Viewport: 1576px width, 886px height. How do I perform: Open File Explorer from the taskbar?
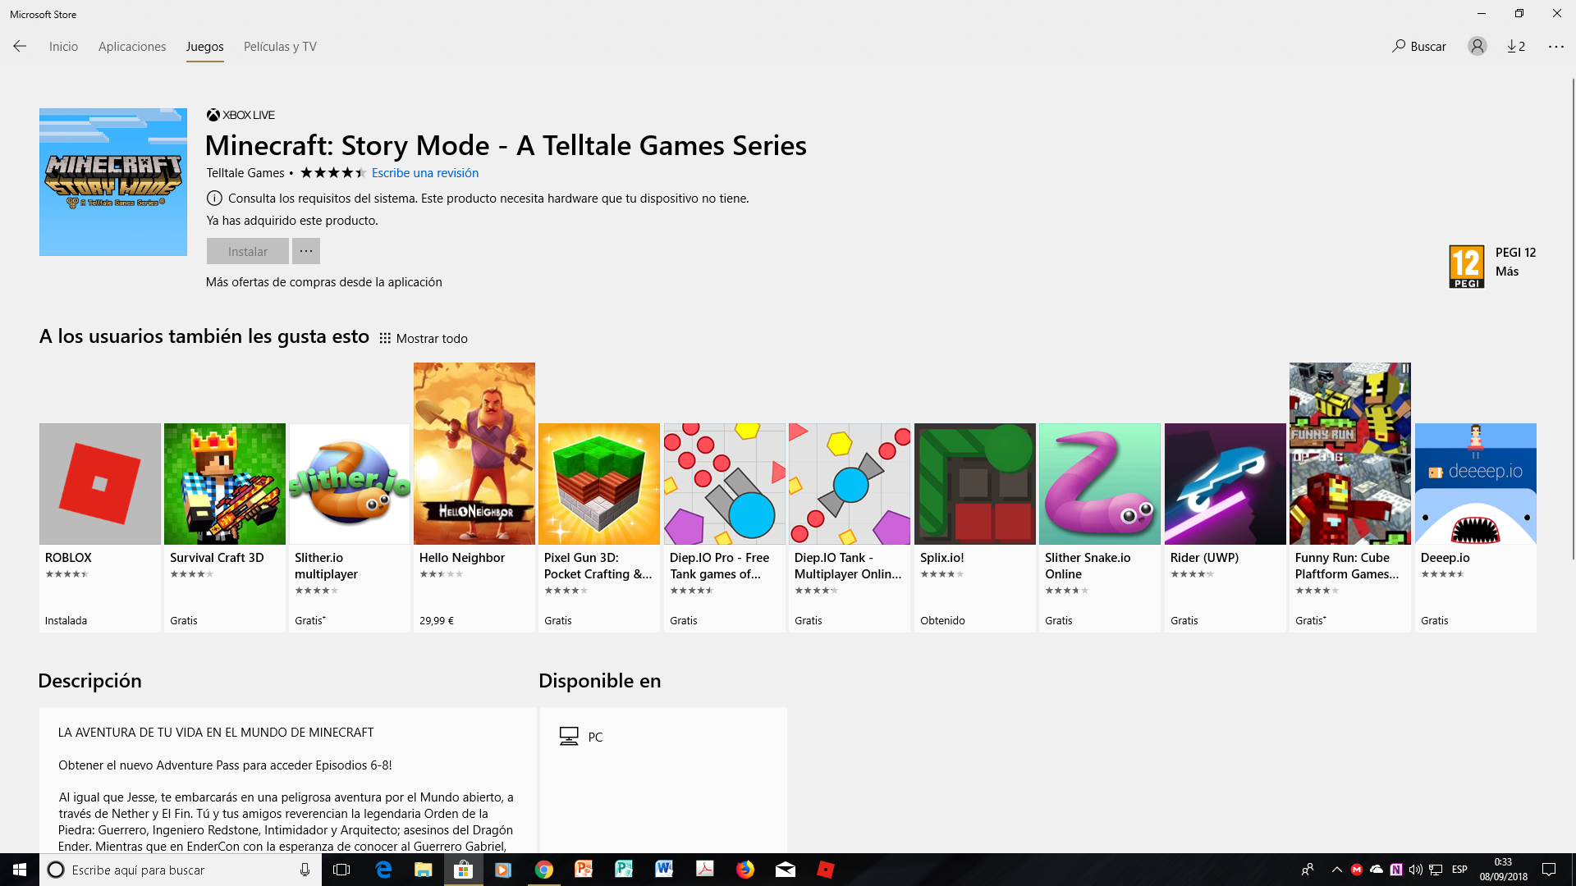424,870
